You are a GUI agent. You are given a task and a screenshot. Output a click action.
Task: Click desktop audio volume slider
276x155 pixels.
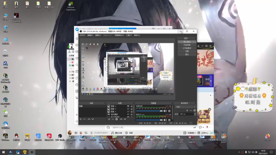(x=149, y=111)
